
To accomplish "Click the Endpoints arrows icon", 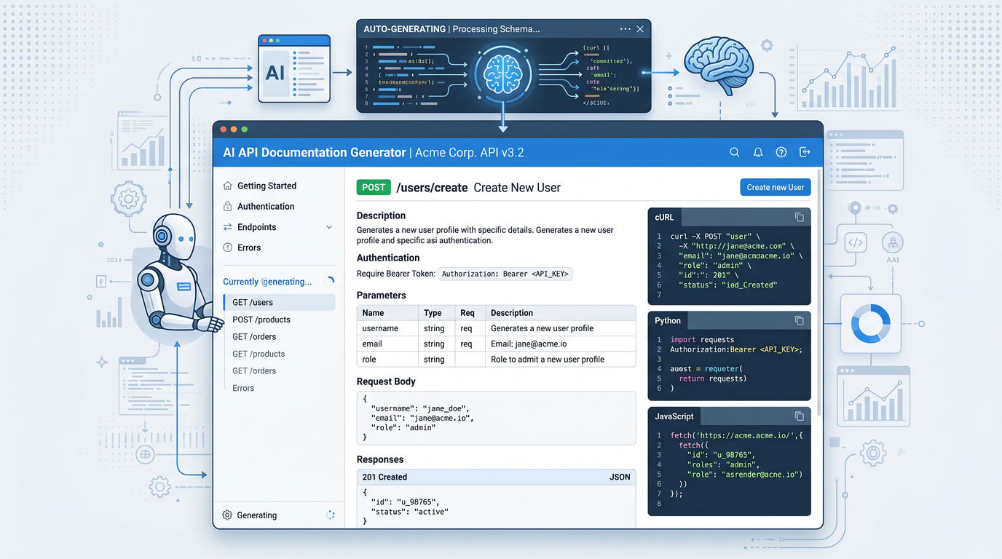I will [228, 227].
